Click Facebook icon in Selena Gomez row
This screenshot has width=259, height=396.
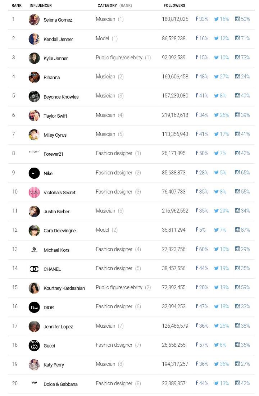(x=197, y=19)
